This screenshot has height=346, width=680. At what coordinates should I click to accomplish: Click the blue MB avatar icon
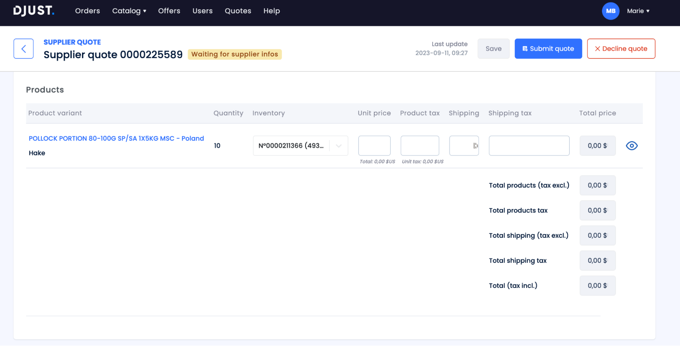pyautogui.click(x=611, y=11)
